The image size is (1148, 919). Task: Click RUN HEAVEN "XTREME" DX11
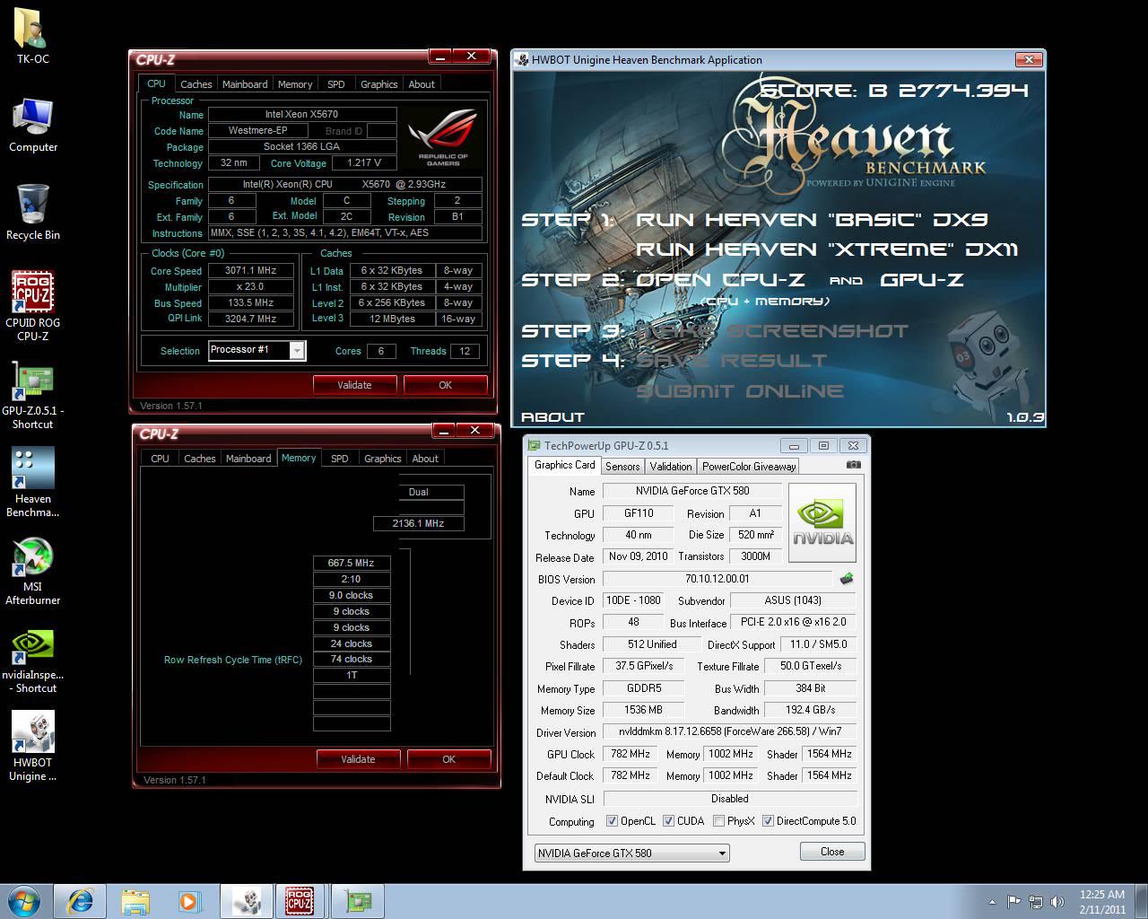tap(827, 249)
